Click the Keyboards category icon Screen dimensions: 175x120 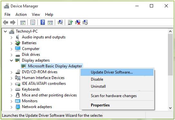point(18,89)
